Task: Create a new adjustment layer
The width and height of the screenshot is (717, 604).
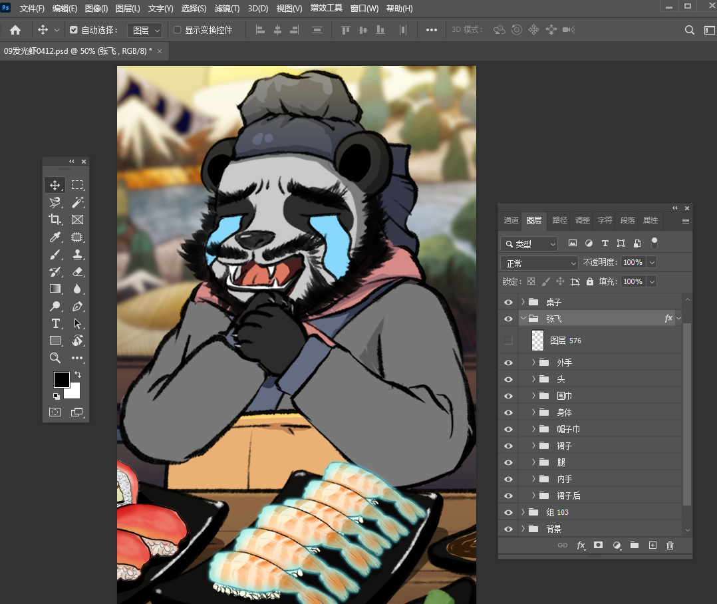Action: [617, 545]
